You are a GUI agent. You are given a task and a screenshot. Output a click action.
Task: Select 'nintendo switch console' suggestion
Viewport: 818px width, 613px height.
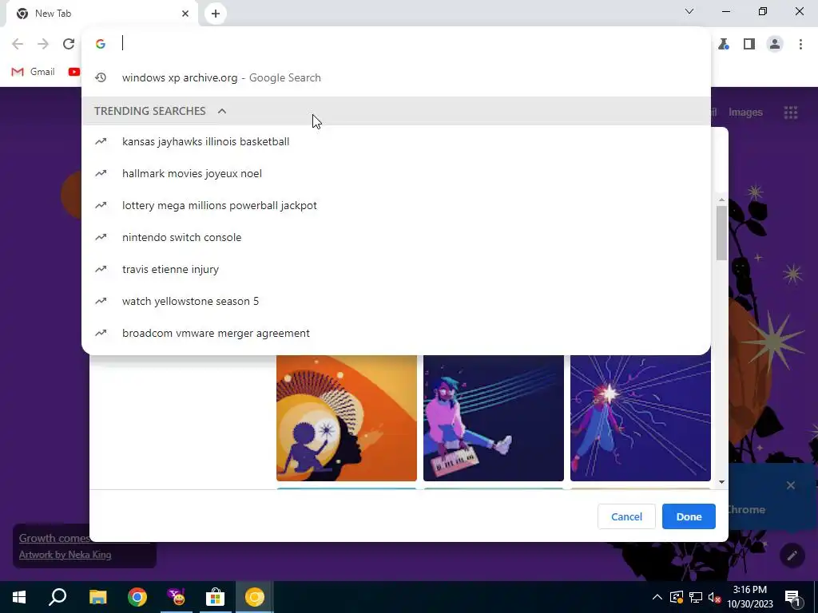396,237
